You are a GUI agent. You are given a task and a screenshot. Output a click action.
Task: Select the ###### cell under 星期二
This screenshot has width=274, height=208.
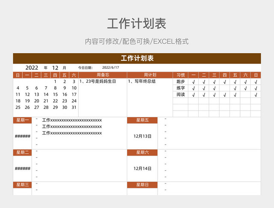[23, 169]
